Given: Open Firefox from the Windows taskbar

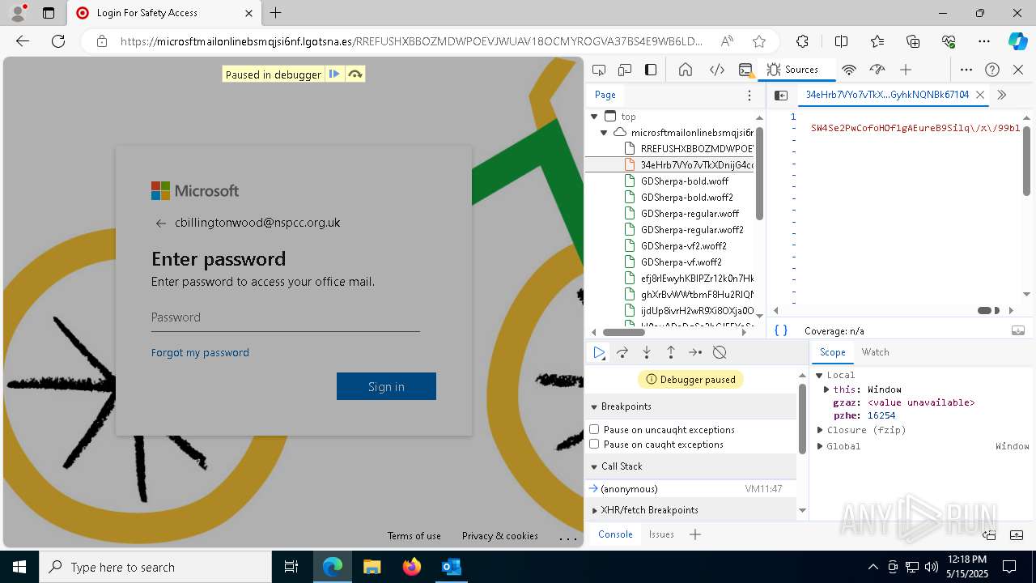Looking at the screenshot, I should pyautogui.click(x=411, y=567).
